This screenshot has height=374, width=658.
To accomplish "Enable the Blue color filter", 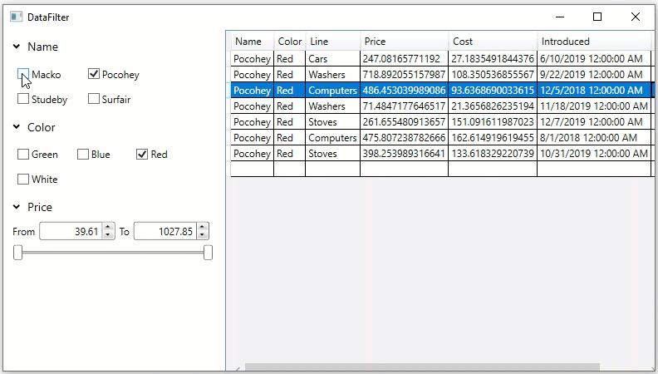I will 83,155.
